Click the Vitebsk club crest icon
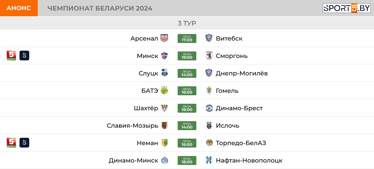The height and width of the screenshot is (169, 374). click(x=209, y=38)
